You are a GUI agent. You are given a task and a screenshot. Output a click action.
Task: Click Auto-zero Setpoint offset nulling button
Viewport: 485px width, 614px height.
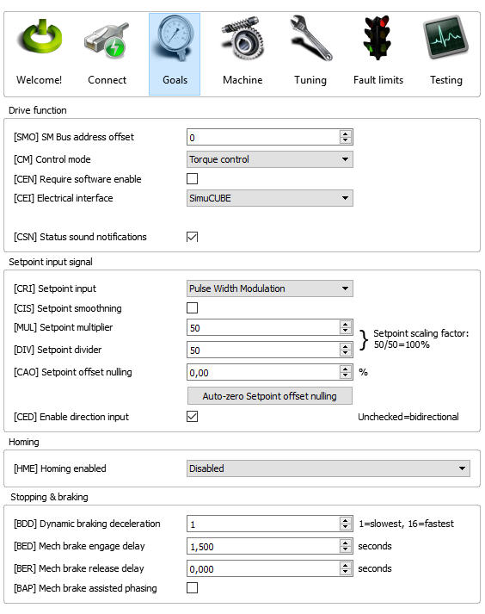270,396
